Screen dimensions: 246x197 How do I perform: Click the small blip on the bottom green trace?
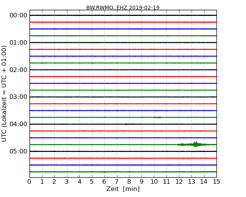[104, 172]
